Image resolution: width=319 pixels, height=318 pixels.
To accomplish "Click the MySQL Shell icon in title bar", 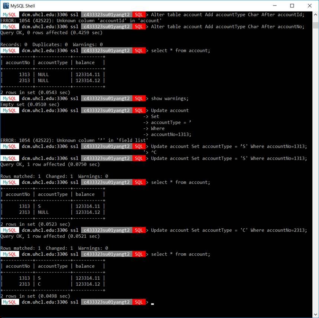I will coord(6,6).
